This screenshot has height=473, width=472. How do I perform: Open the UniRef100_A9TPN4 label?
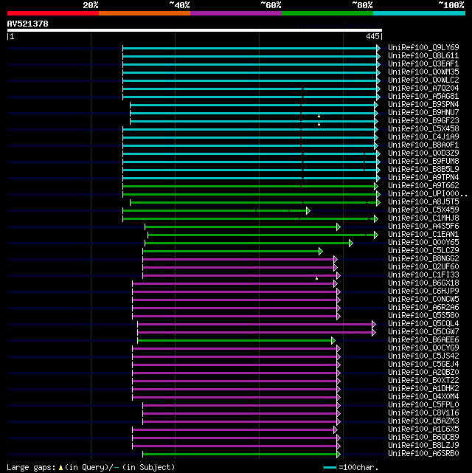423,178
